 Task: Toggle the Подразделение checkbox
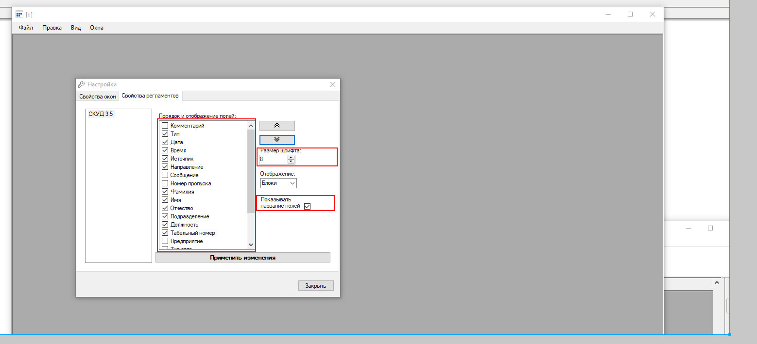(165, 216)
